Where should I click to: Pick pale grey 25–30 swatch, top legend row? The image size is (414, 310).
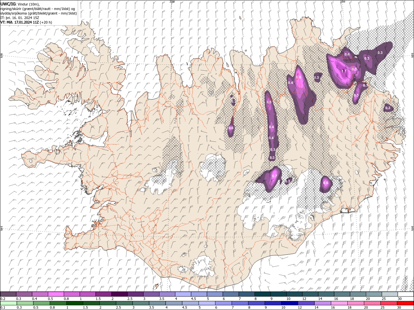[x=390, y=294]
